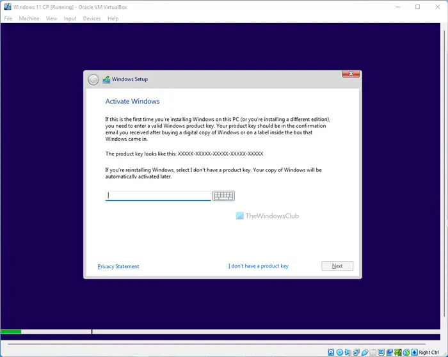Click the display indicator icon in status bar

click(381, 352)
